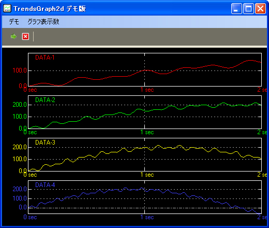Click the DATA-2 green graph label
Screen dimensions: 269x228
coord(45,100)
